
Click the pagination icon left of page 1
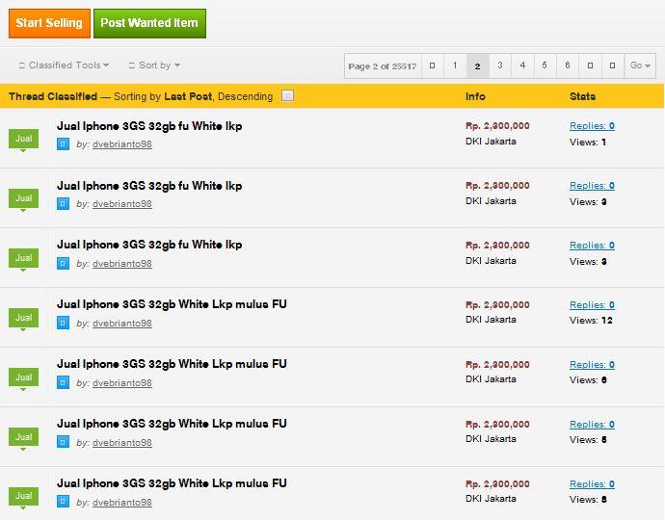pos(432,65)
